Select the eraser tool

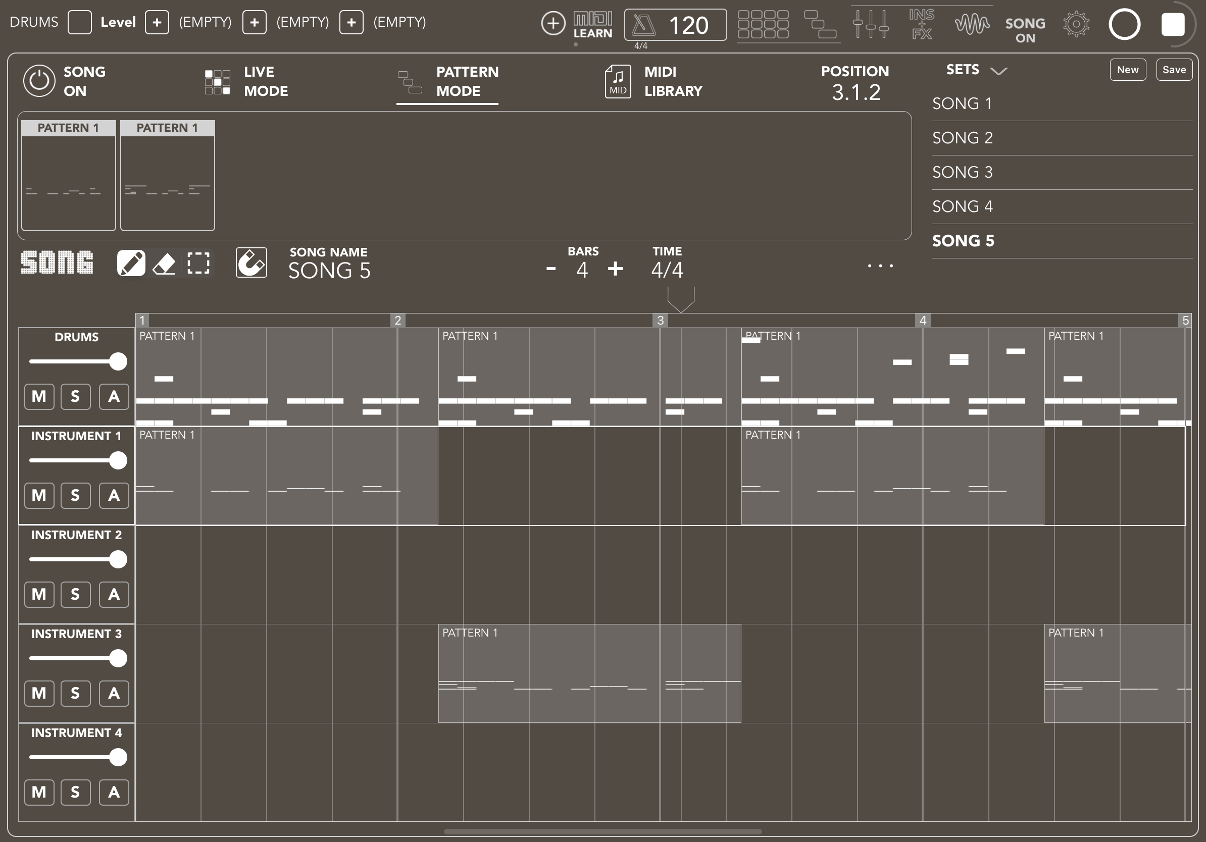164,263
